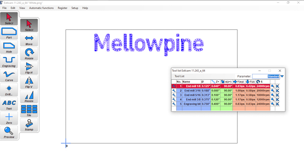The image size is (304, 162).
Task: Click magnifier icon for End mill 3/8
Action: (x=273, y=99)
